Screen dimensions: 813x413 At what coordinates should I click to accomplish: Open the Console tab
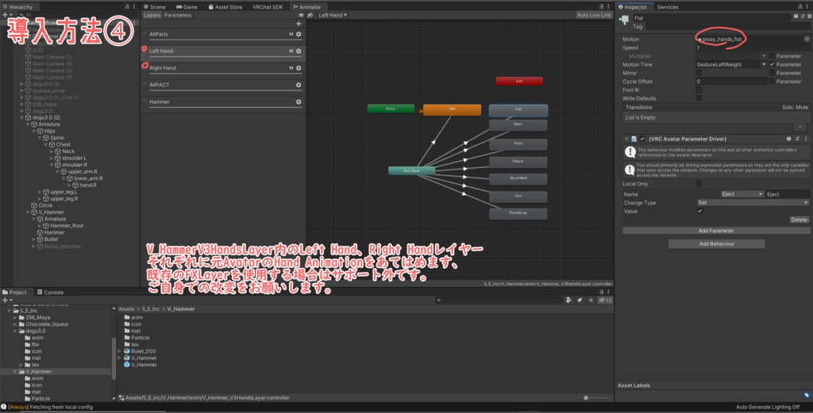click(50, 293)
